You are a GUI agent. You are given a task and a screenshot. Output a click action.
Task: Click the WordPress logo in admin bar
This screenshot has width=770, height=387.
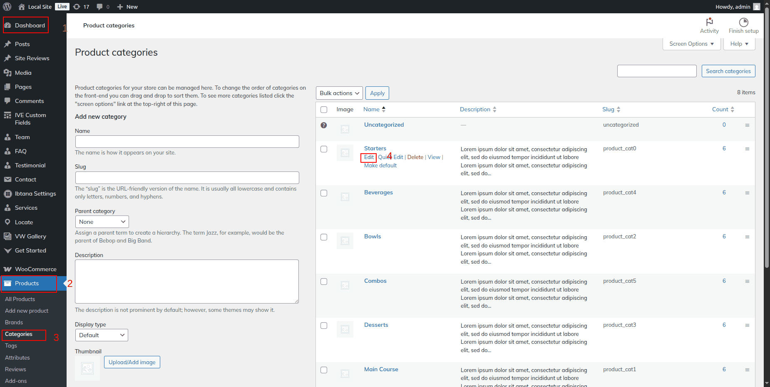(x=7, y=7)
